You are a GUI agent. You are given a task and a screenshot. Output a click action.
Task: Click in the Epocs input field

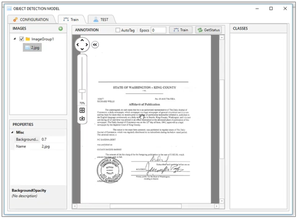click(x=158, y=30)
